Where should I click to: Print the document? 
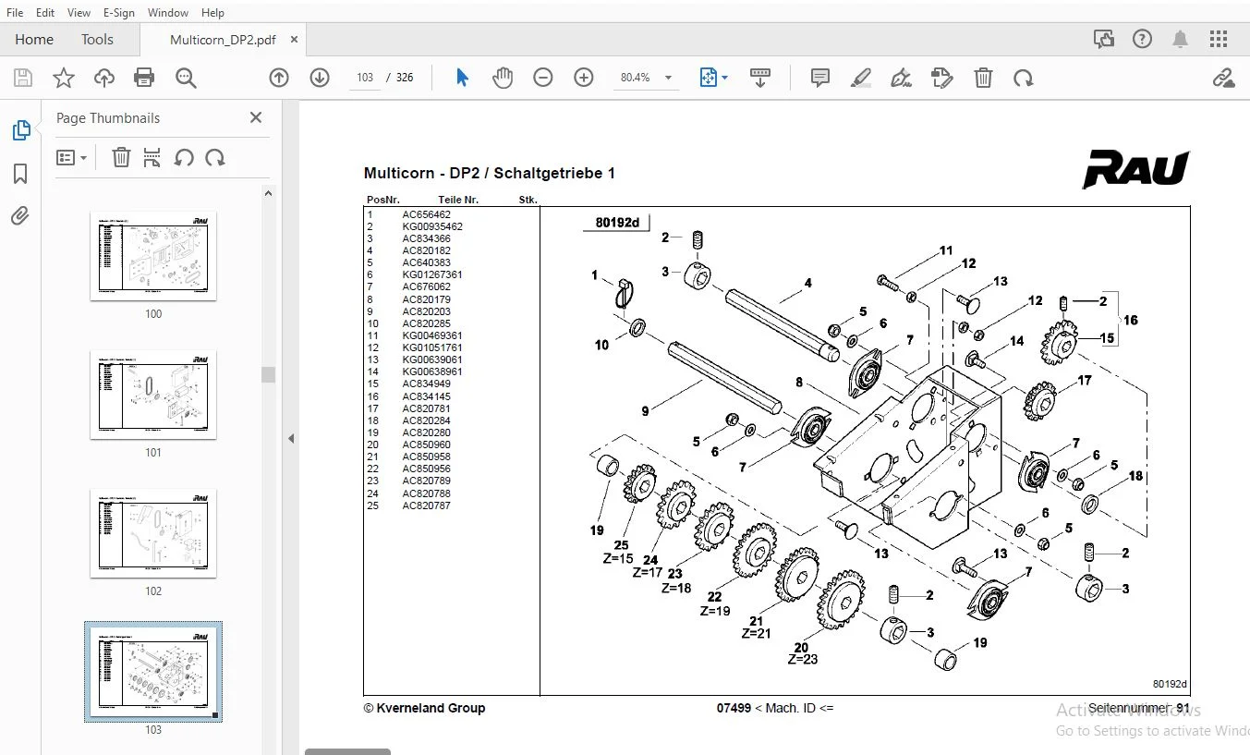coord(144,78)
